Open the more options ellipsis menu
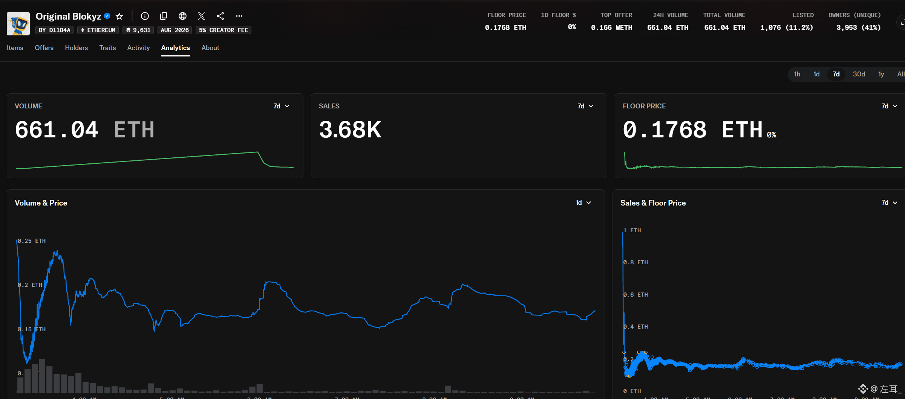Image resolution: width=905 pixels, height=399 pixels. (239, 16)
